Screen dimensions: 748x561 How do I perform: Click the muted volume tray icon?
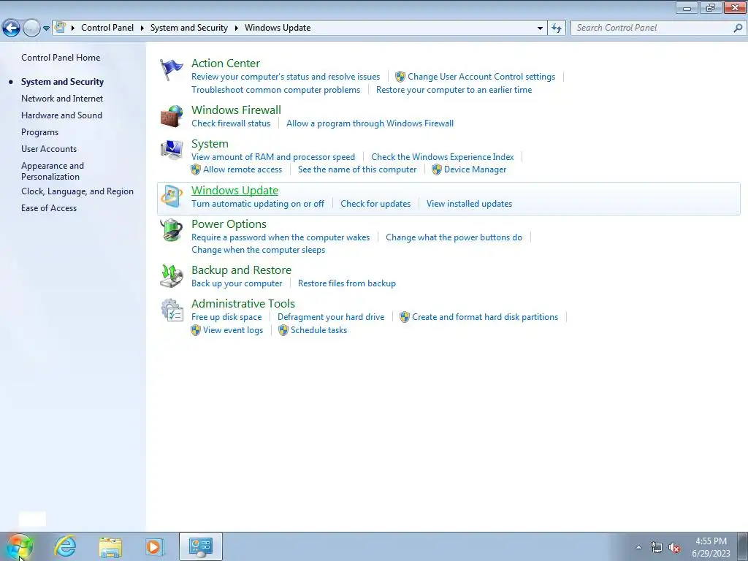tap(674, 547)
